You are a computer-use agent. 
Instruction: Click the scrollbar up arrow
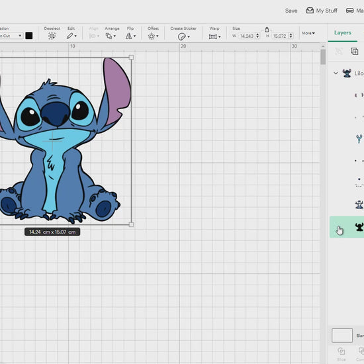323,46
